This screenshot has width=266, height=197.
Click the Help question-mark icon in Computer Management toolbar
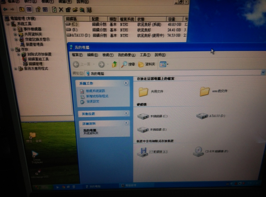pos(38,10)
